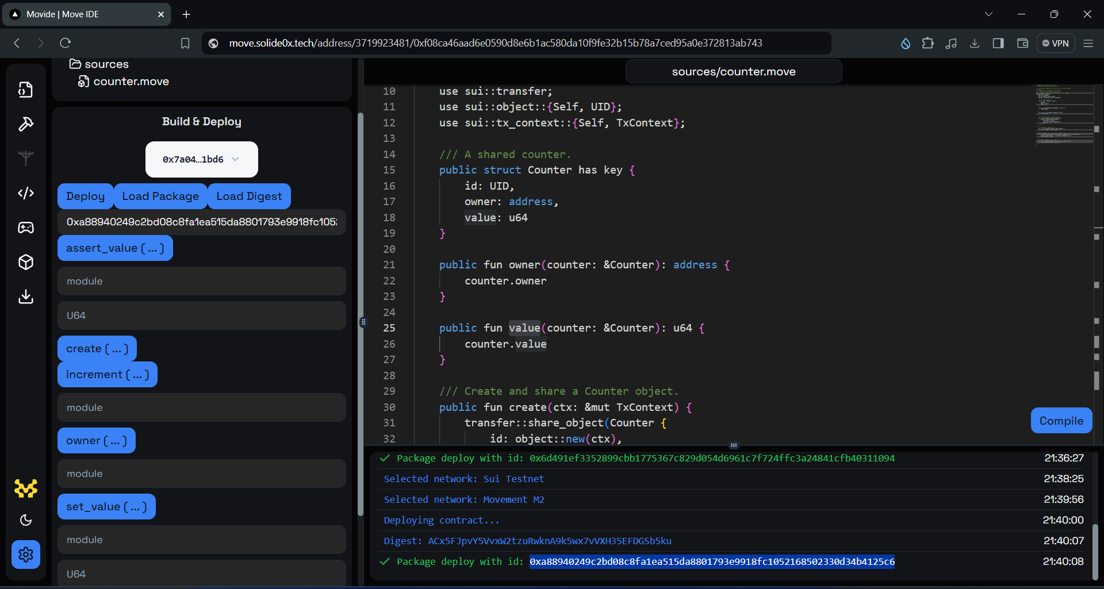The image size is (1104, 589).
Task: Open the settings gear at sidebar bottom
Action: [26, 554]
